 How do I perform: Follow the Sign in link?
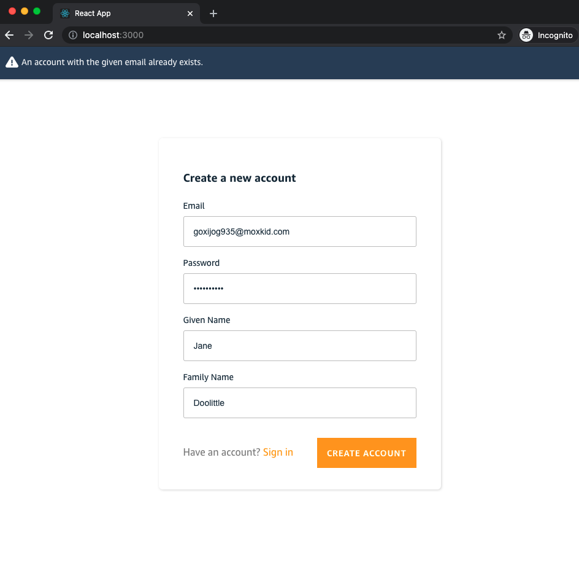coord(278,452)
